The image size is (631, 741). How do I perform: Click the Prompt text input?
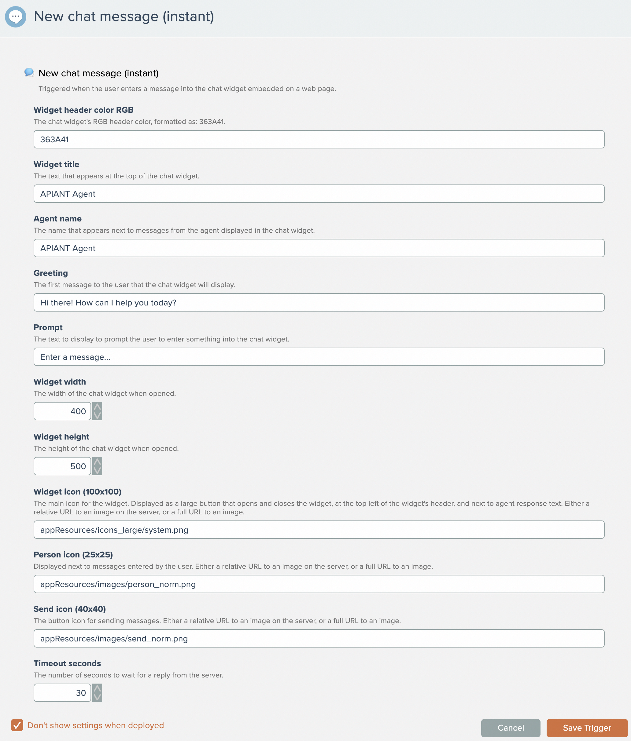[x=319, y=357]
